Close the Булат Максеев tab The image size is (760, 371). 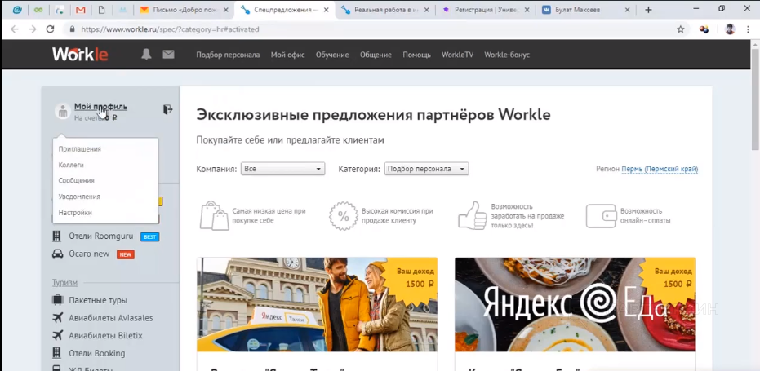[x=627, y=10]
